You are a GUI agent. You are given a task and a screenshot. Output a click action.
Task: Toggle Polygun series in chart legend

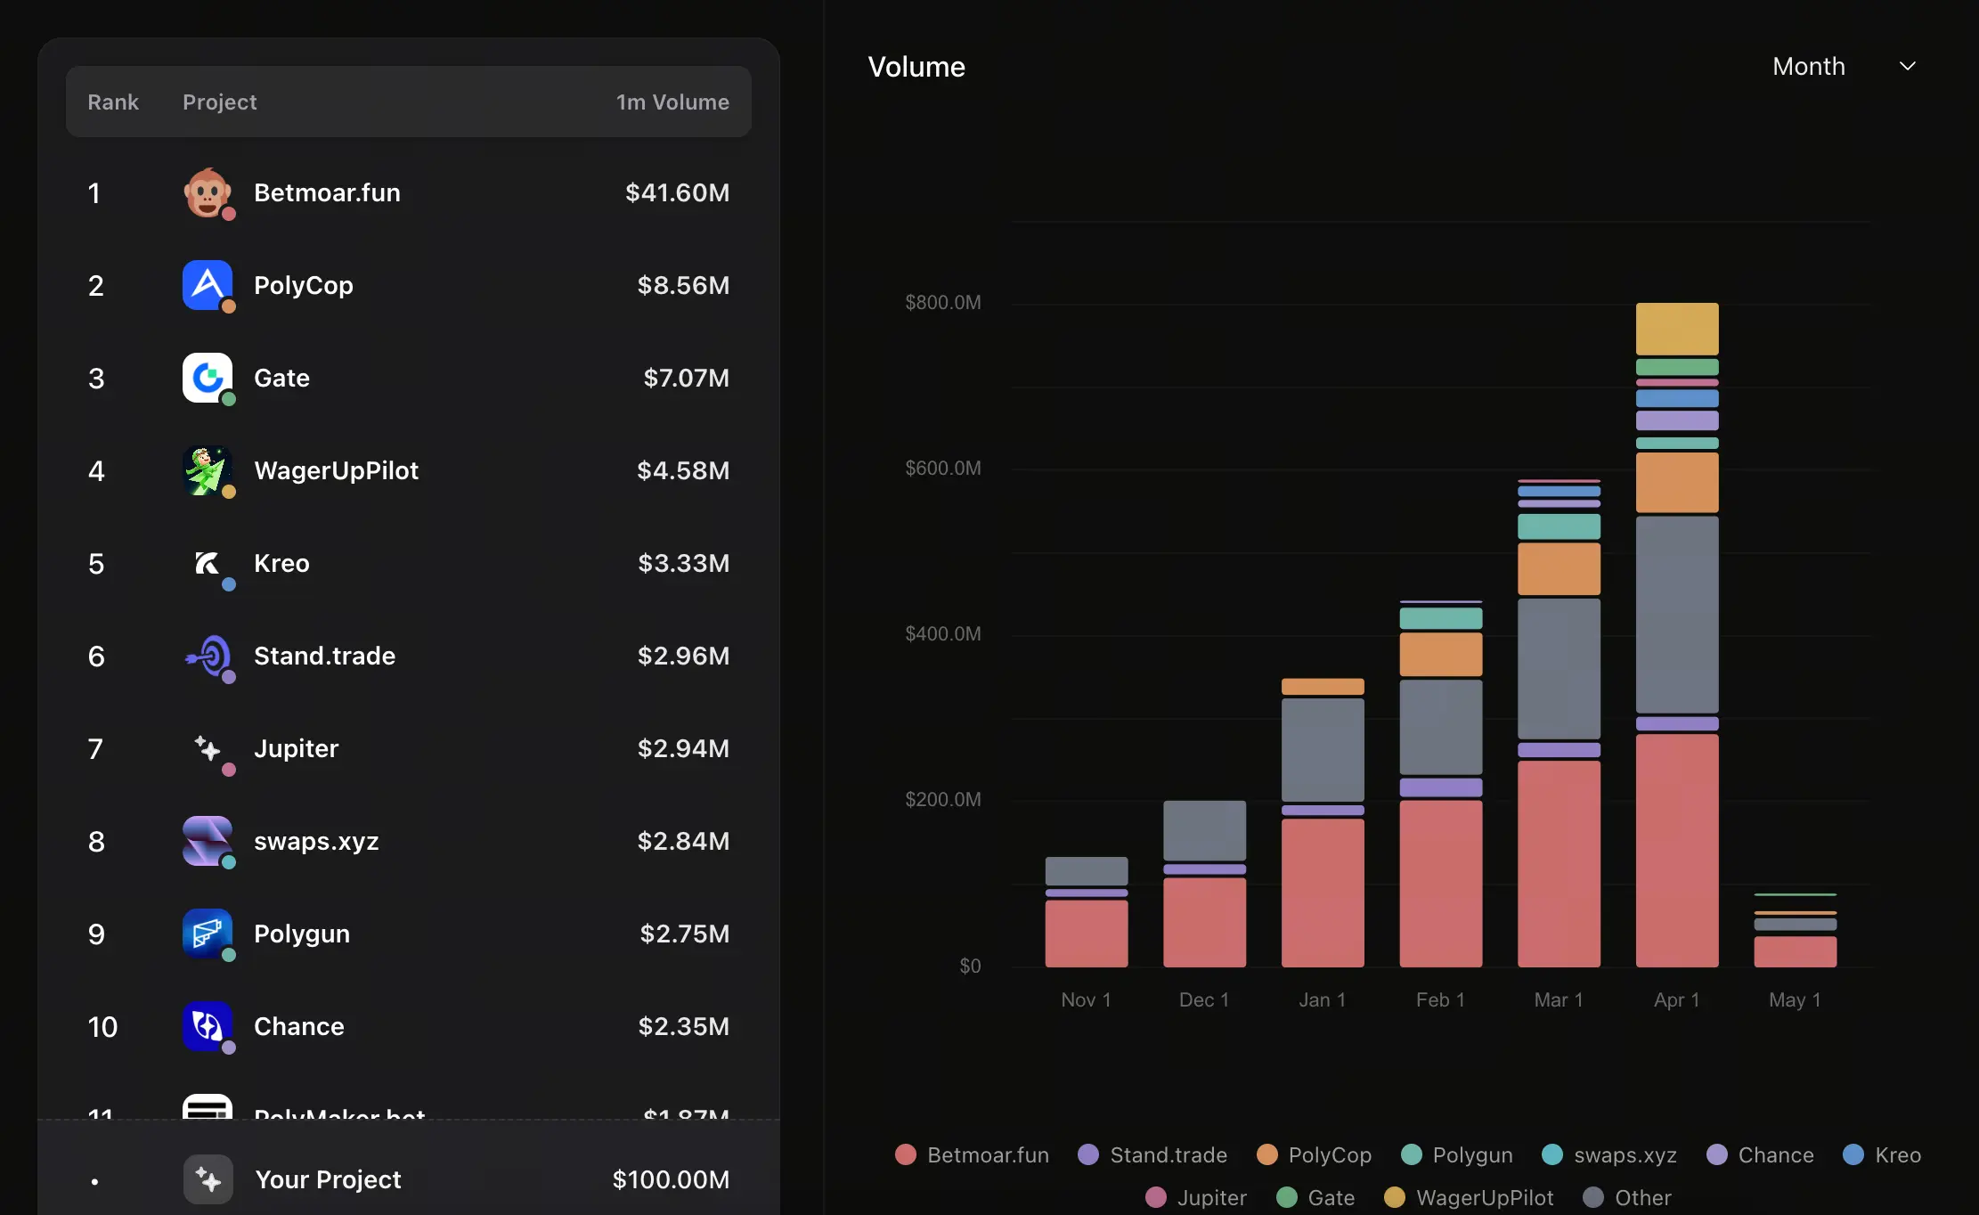[1457, 1154]
